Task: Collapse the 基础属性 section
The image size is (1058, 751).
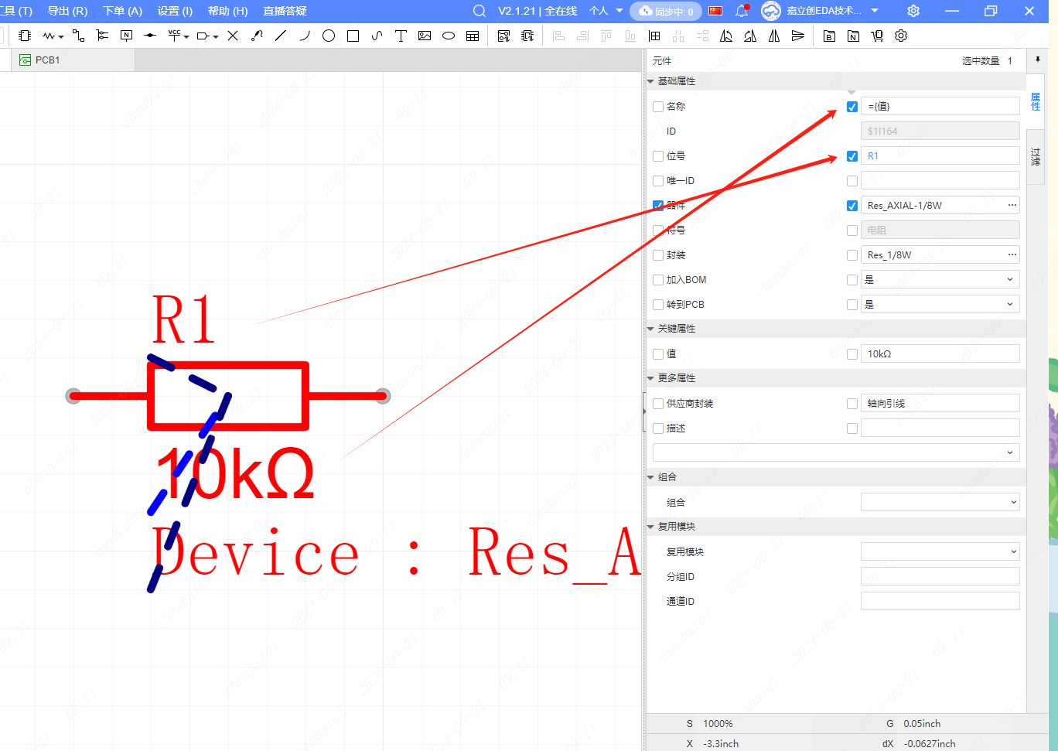Action: pyautogui.click(x=651, y=81)
